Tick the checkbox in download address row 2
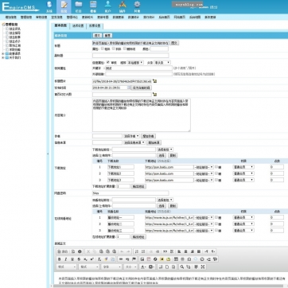The image size is (288, 288). 216,173
